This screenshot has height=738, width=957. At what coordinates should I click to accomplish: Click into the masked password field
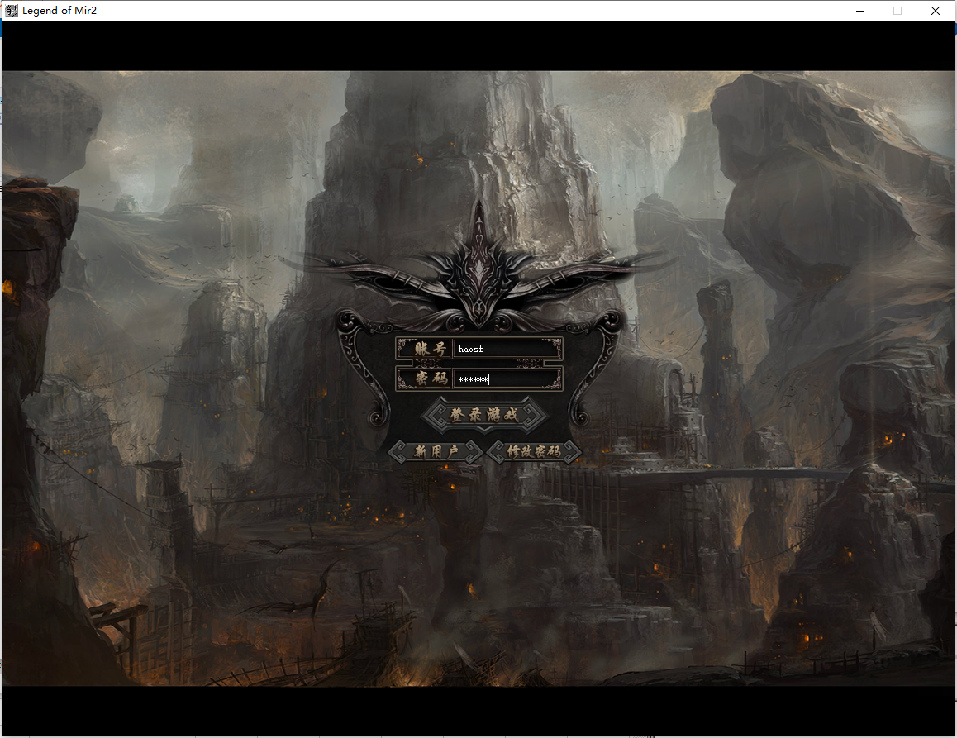point(507,379)
